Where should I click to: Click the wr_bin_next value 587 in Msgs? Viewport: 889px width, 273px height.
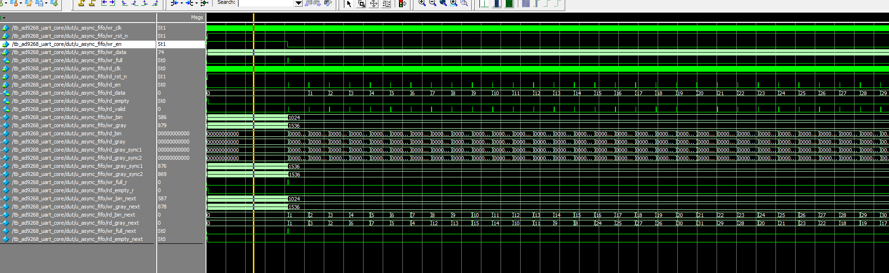tap(162, 198)
